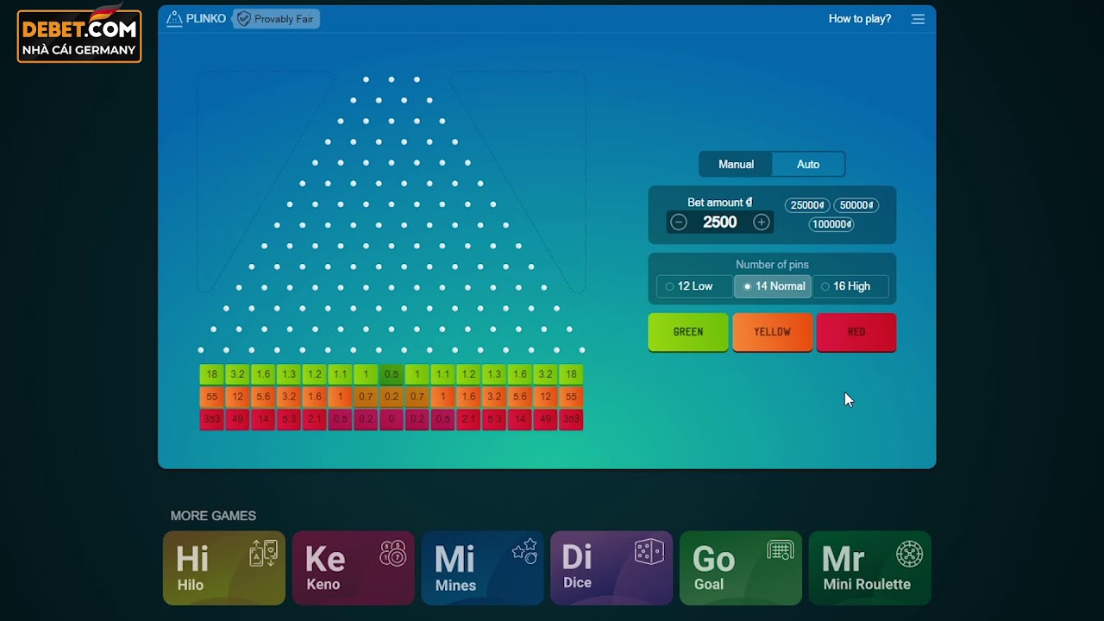Click the Bet amount label
1104x621 pixels.
720,203
